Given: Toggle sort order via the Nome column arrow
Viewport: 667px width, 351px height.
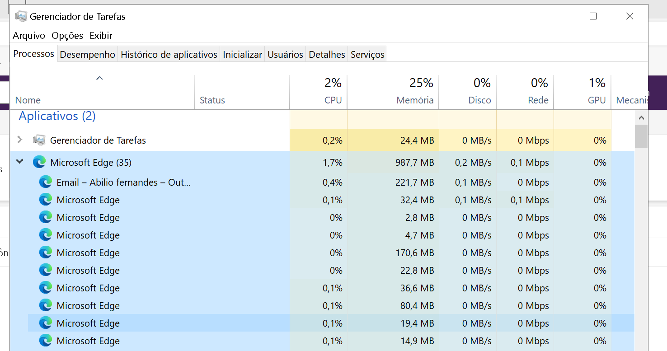Looking at the screenshot, I should click(x=100, y=78).
